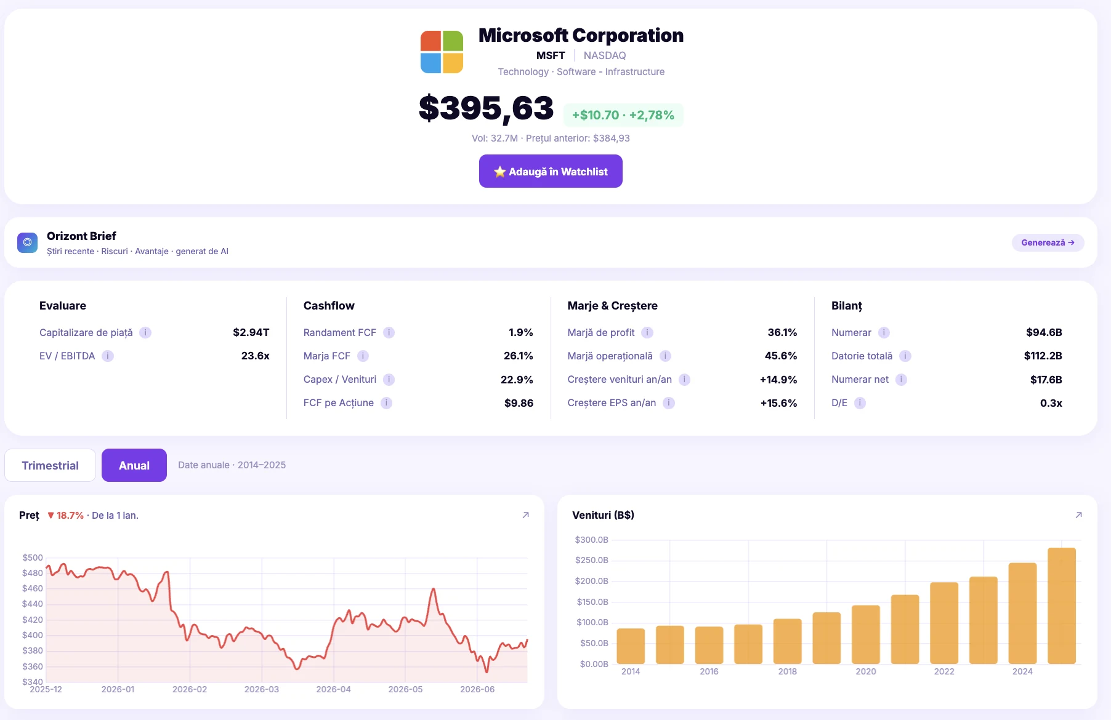The width and height of the screenshot is (1111, 720).
Task: Click the Evaluare section heading
Action: tap(63, 306)
